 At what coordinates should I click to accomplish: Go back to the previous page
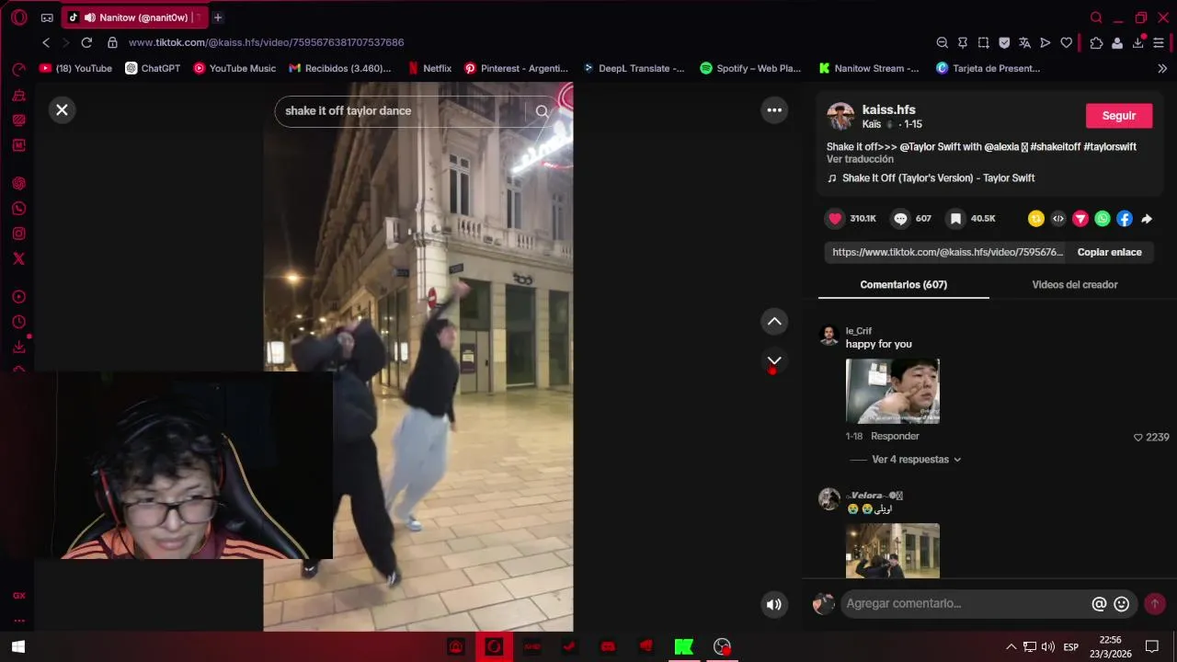tap(46, 42)
